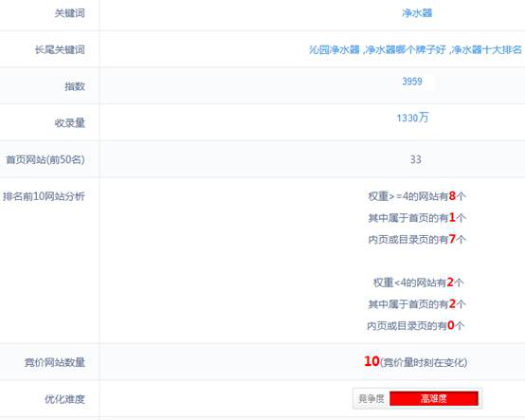This screenshot has height=420, width=525.
Task: Click the 关键词 row label
Action: click(69, 13)
